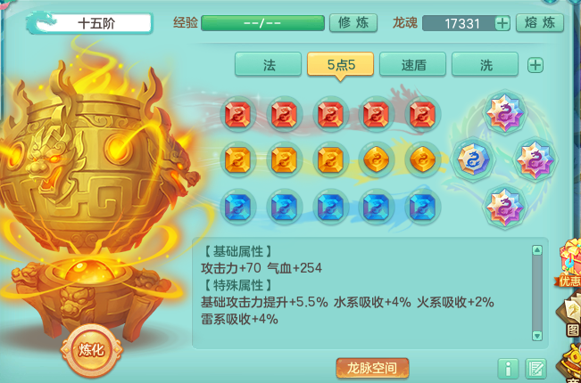The image size is (581, 383).
Task: Open the notes edit icon at bottom right
Action: (535, 369)
